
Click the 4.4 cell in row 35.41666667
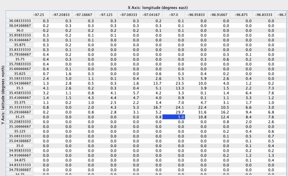(106, 98)
